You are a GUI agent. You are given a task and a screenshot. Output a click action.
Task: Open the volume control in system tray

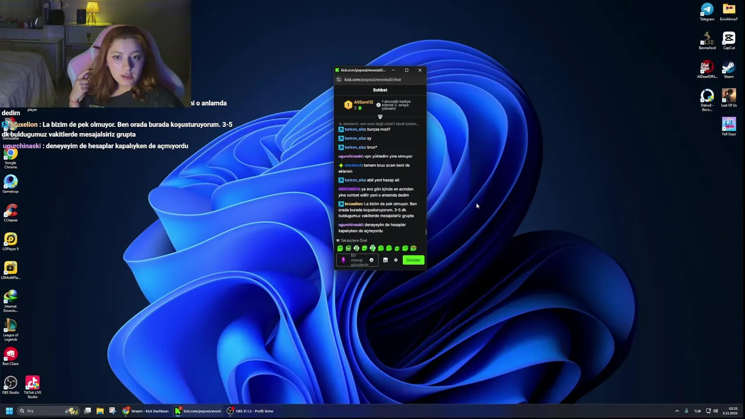point(715,411)
